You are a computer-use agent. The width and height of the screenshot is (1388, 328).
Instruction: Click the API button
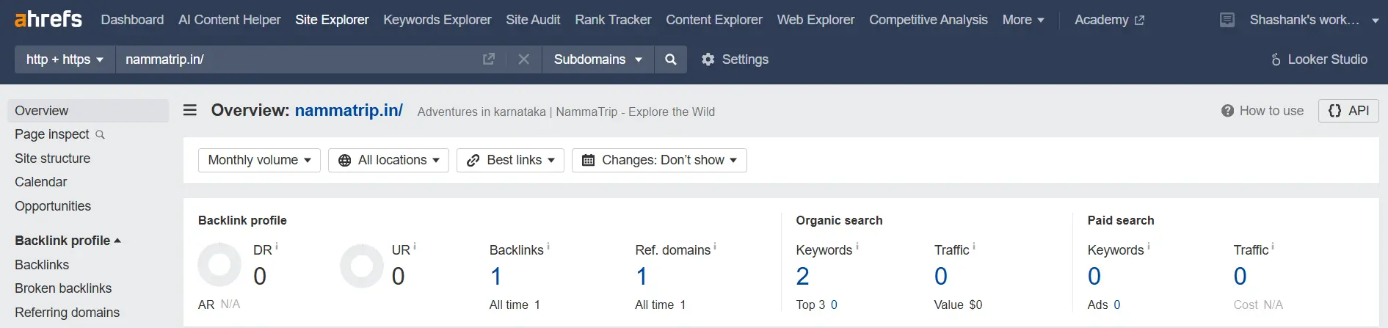(x=1348, y=111)
